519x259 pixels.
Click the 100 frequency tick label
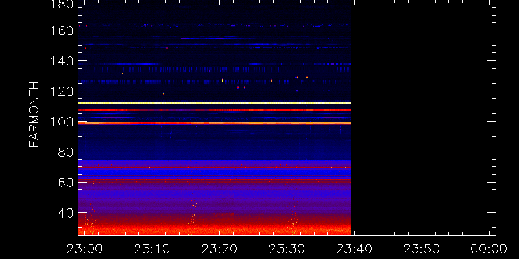point(62,122)
